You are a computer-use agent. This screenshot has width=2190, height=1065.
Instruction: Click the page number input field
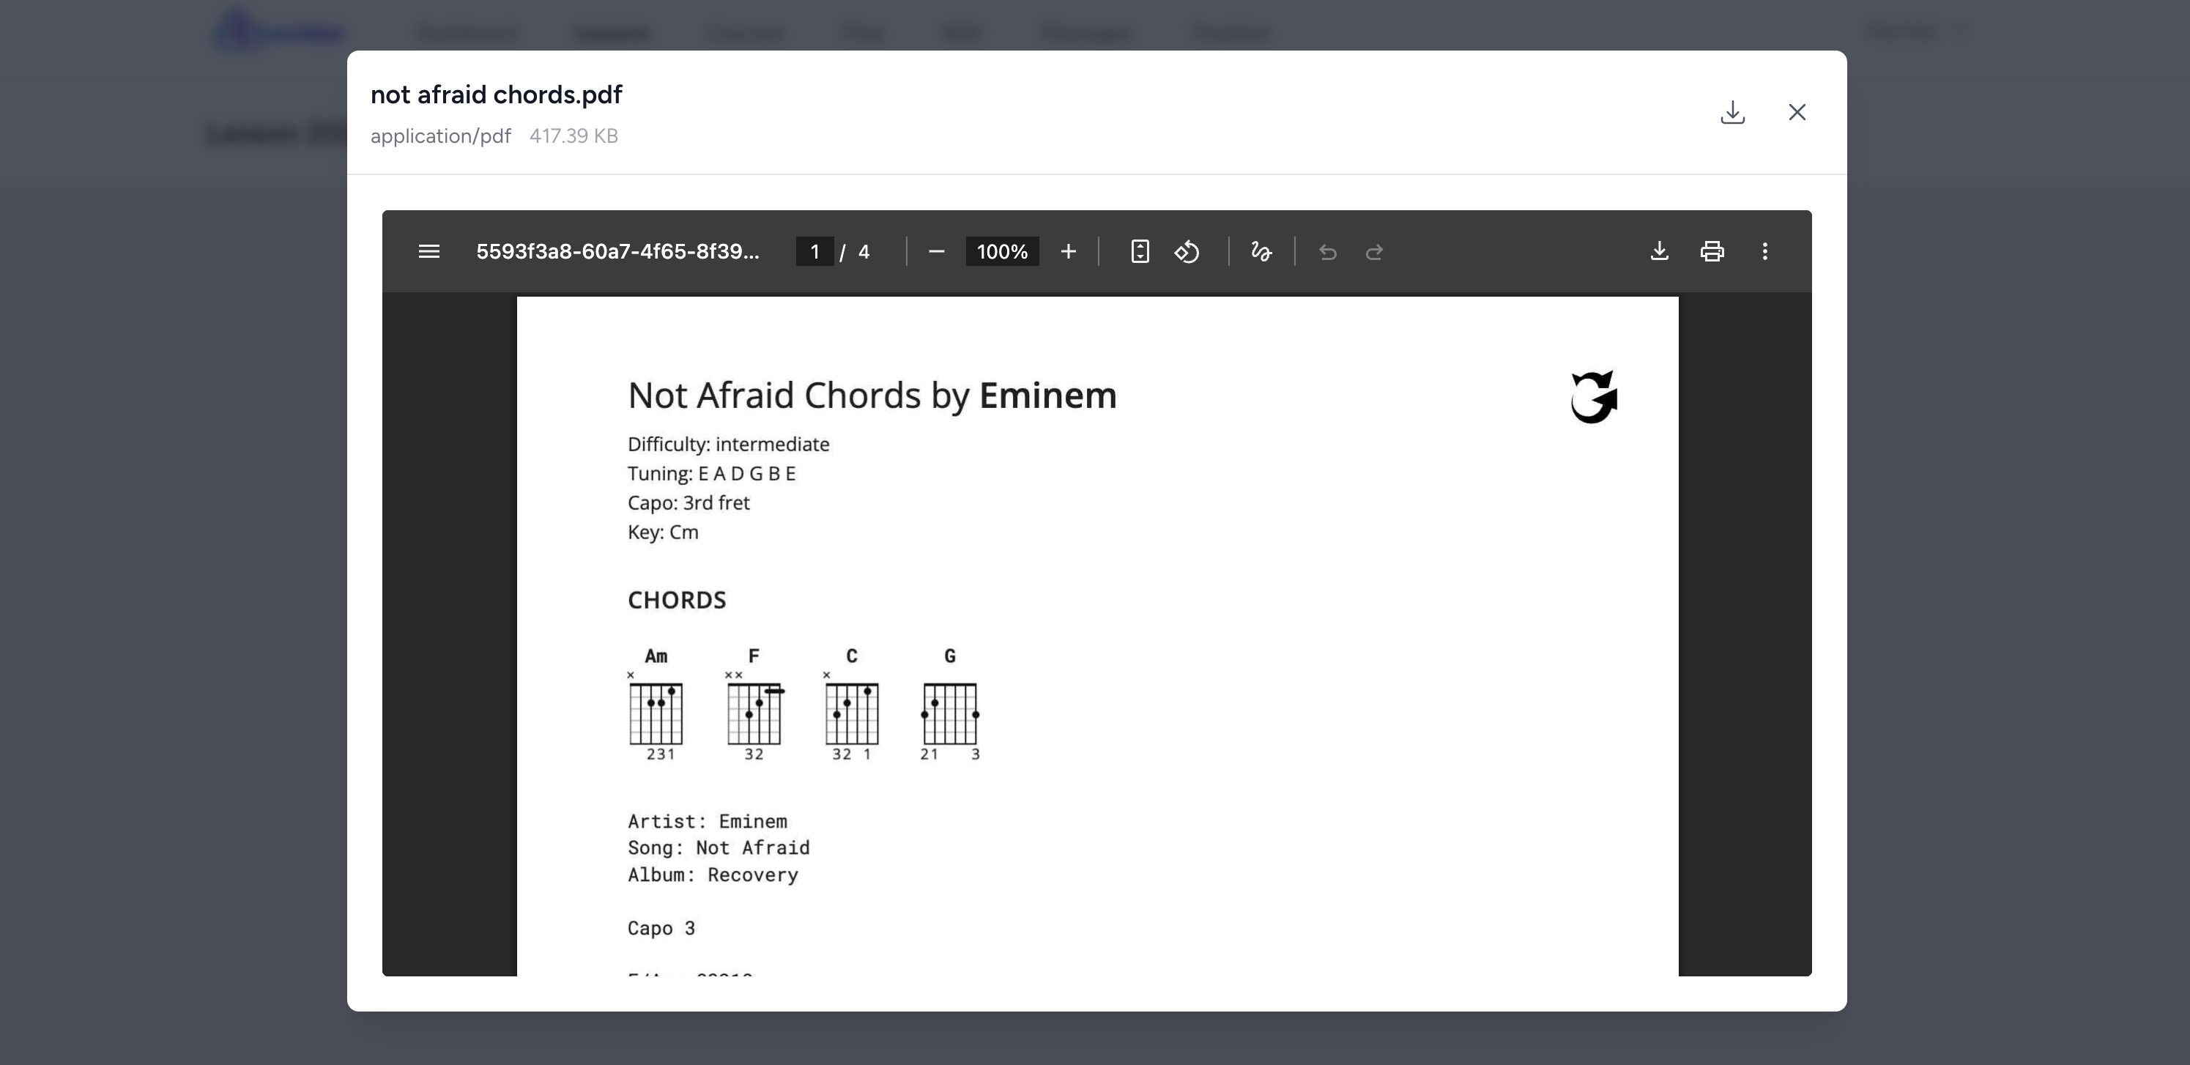click(x=814, y=251)
